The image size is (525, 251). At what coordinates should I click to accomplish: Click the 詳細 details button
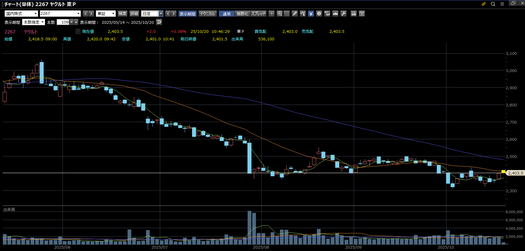click(134, 14)
